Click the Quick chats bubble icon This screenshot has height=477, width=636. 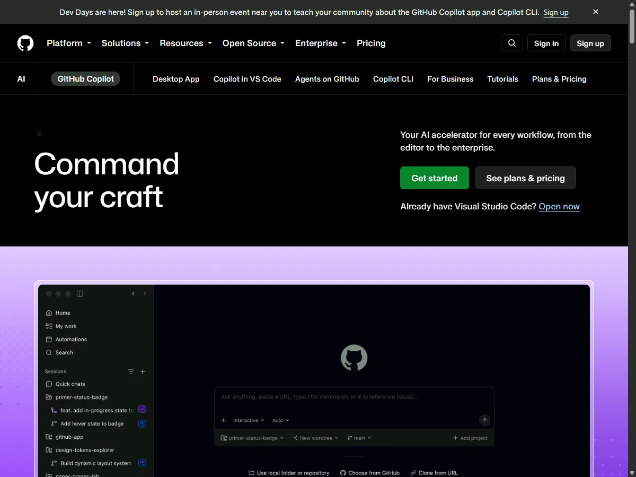click(49, 384)
